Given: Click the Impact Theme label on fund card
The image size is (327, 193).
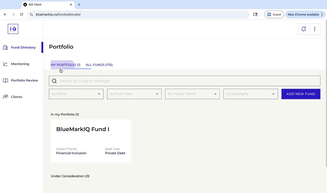Looking at the screenshot, I should point(66,149).
